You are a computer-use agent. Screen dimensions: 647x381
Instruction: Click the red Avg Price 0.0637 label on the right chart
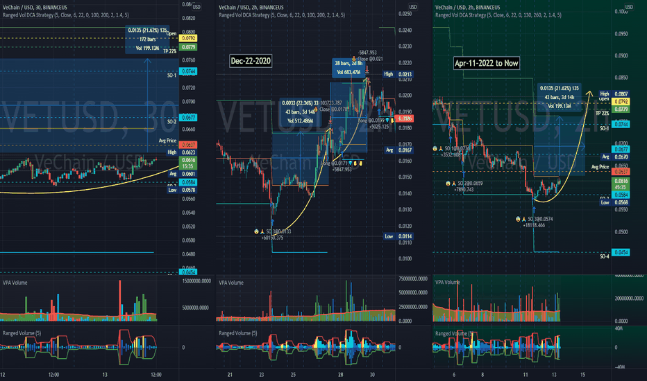pyautogui.click(x=621, y=171)
